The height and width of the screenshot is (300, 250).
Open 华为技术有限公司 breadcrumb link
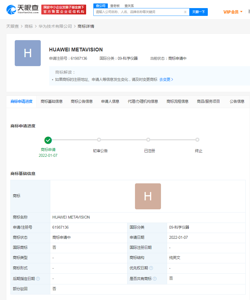point(55,26)
